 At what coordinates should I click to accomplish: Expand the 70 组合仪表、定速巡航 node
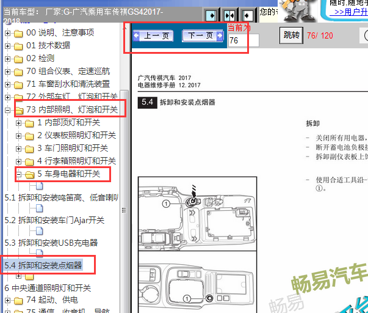(x=7, y=72)
